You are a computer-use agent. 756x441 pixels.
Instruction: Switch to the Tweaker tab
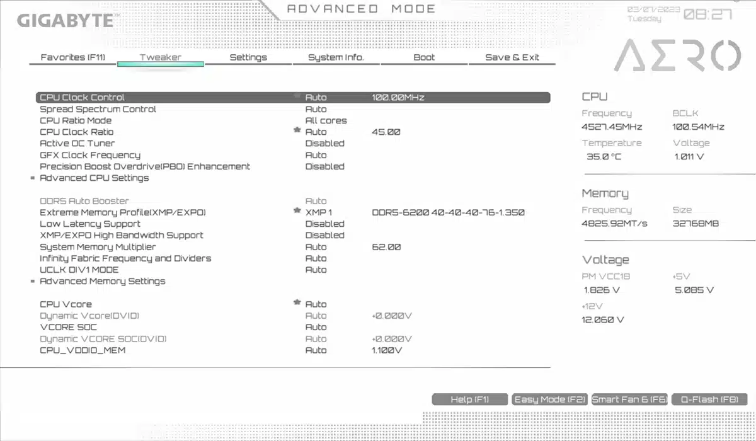[x=161, y=57]
